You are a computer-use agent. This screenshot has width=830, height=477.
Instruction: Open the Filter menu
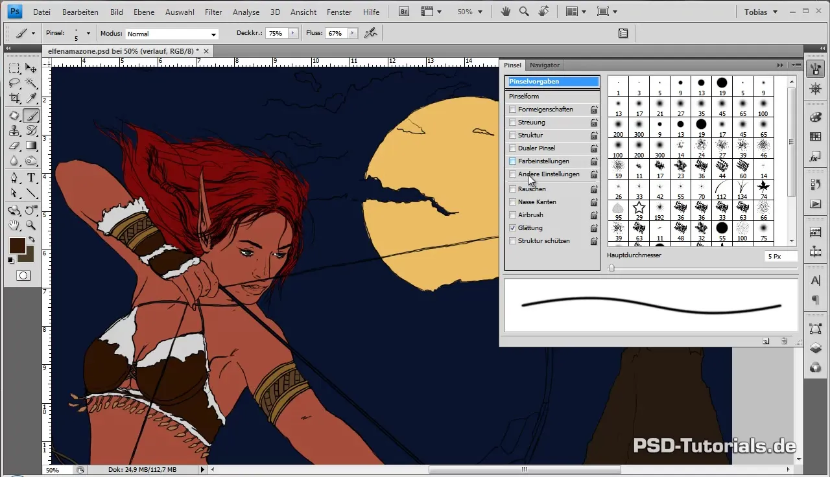point(213,12)
